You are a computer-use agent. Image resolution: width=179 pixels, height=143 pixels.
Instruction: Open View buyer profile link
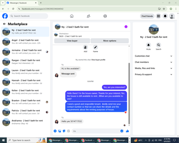tap(98, 60)
